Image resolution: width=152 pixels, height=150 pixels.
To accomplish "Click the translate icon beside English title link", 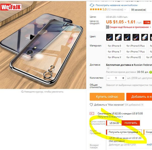I will 92,5.
